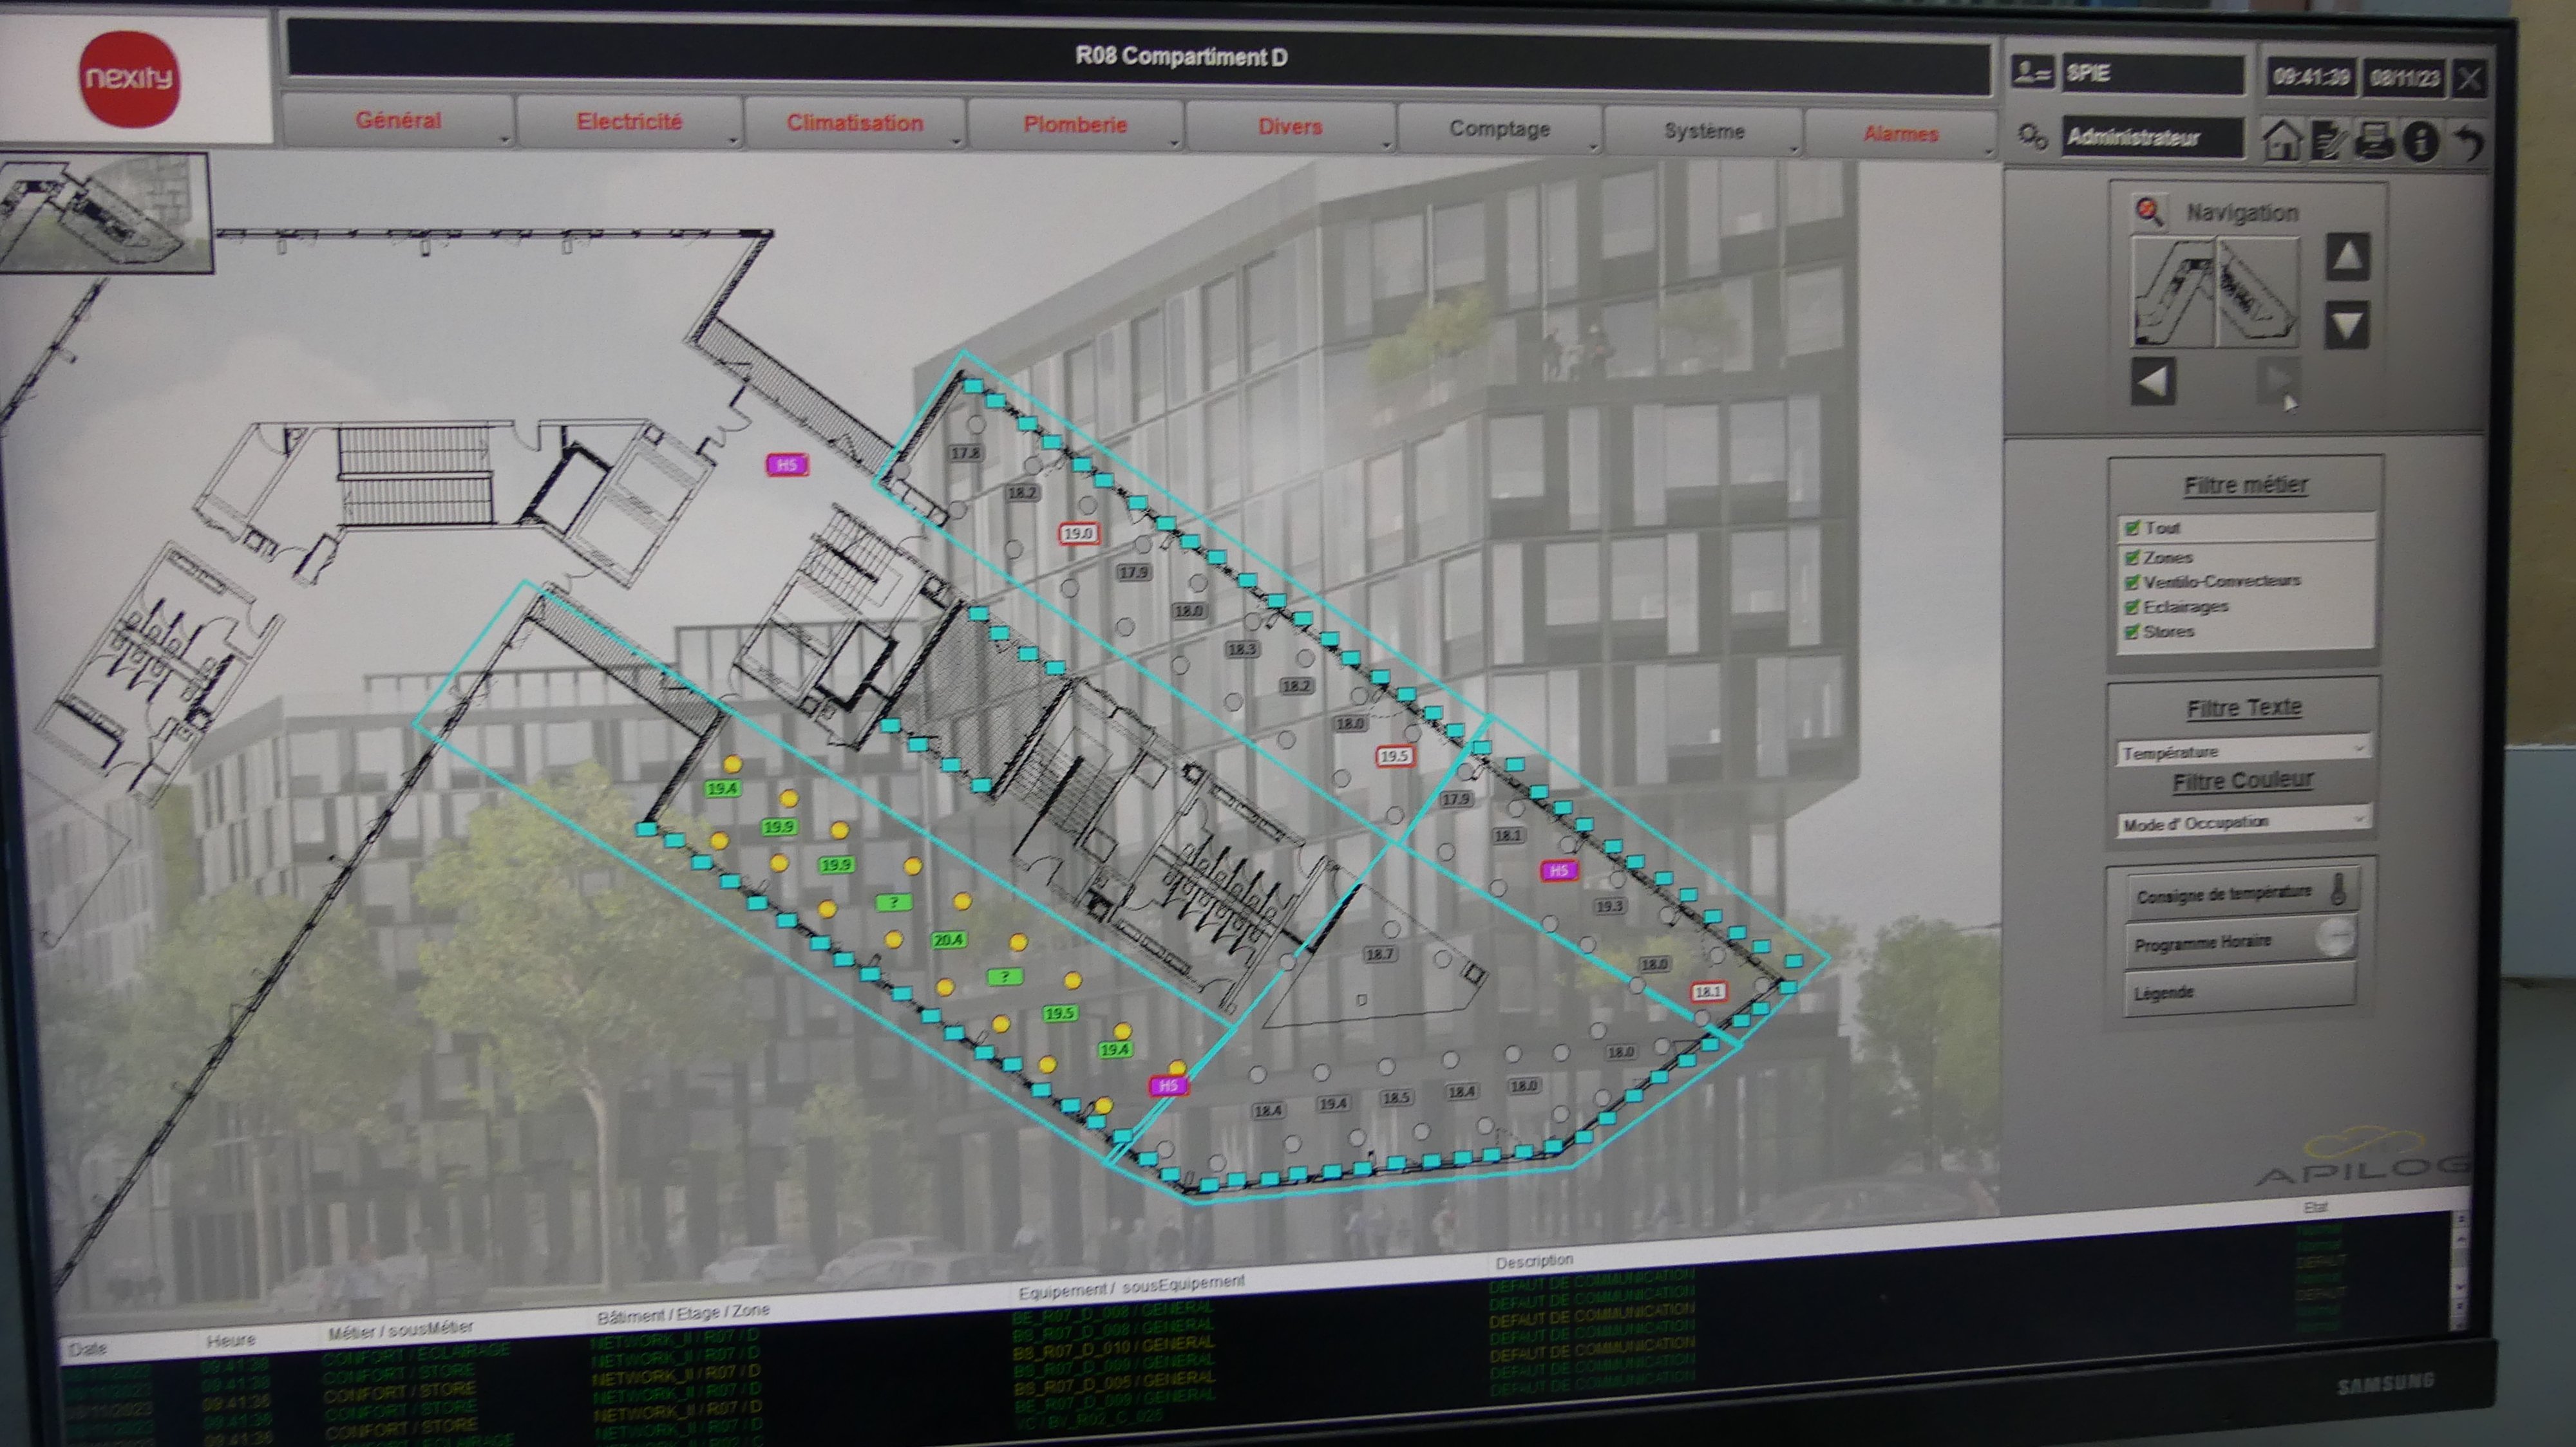Click the printer icon

tap(2375, 140)
